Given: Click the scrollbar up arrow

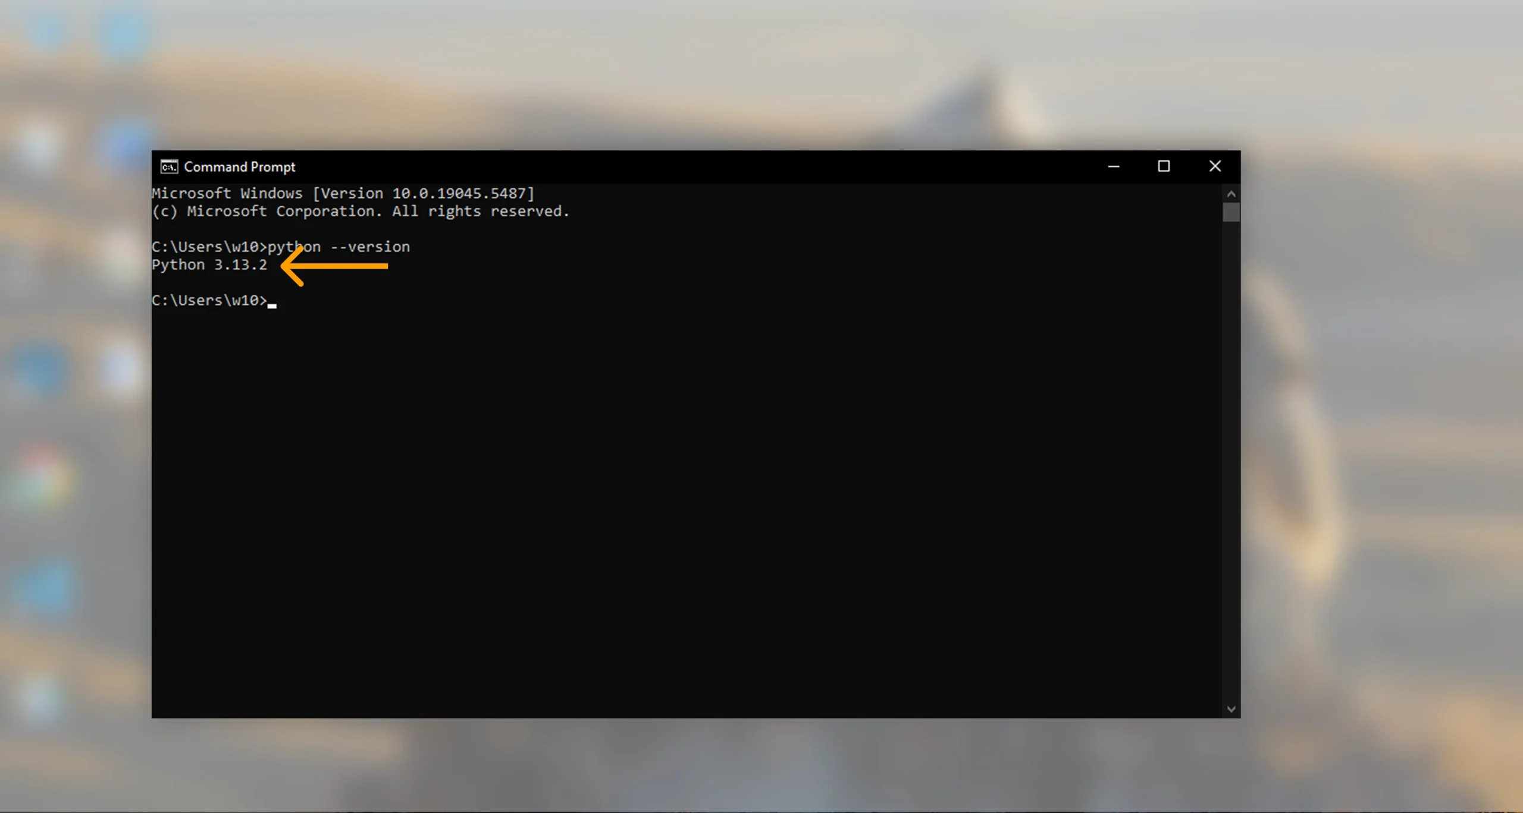Looking at the screenshot, I should [x=1231, y=194].
